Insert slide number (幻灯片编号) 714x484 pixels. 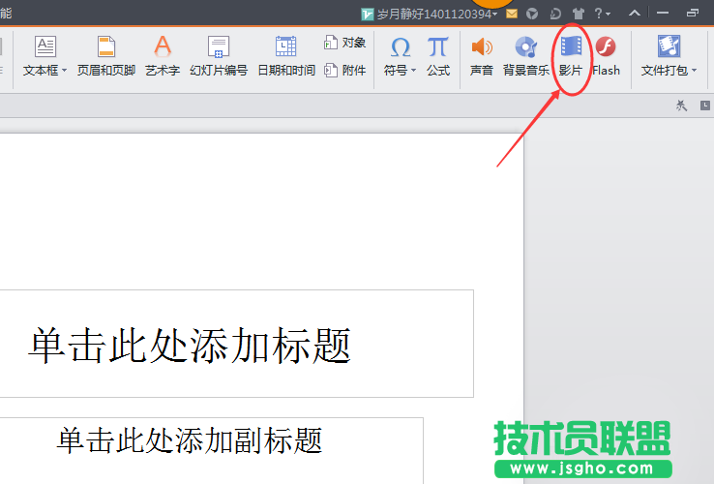click(x=219, y=56)
